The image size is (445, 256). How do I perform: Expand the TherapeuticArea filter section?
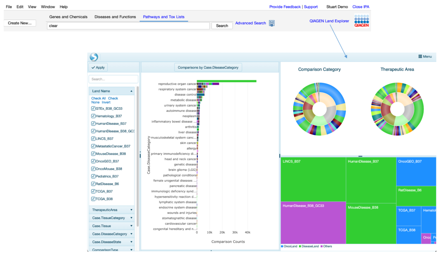[x=111, y=210]
